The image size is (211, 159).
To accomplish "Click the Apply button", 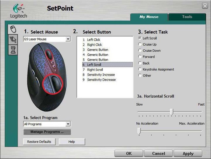I will click(188, 153).
